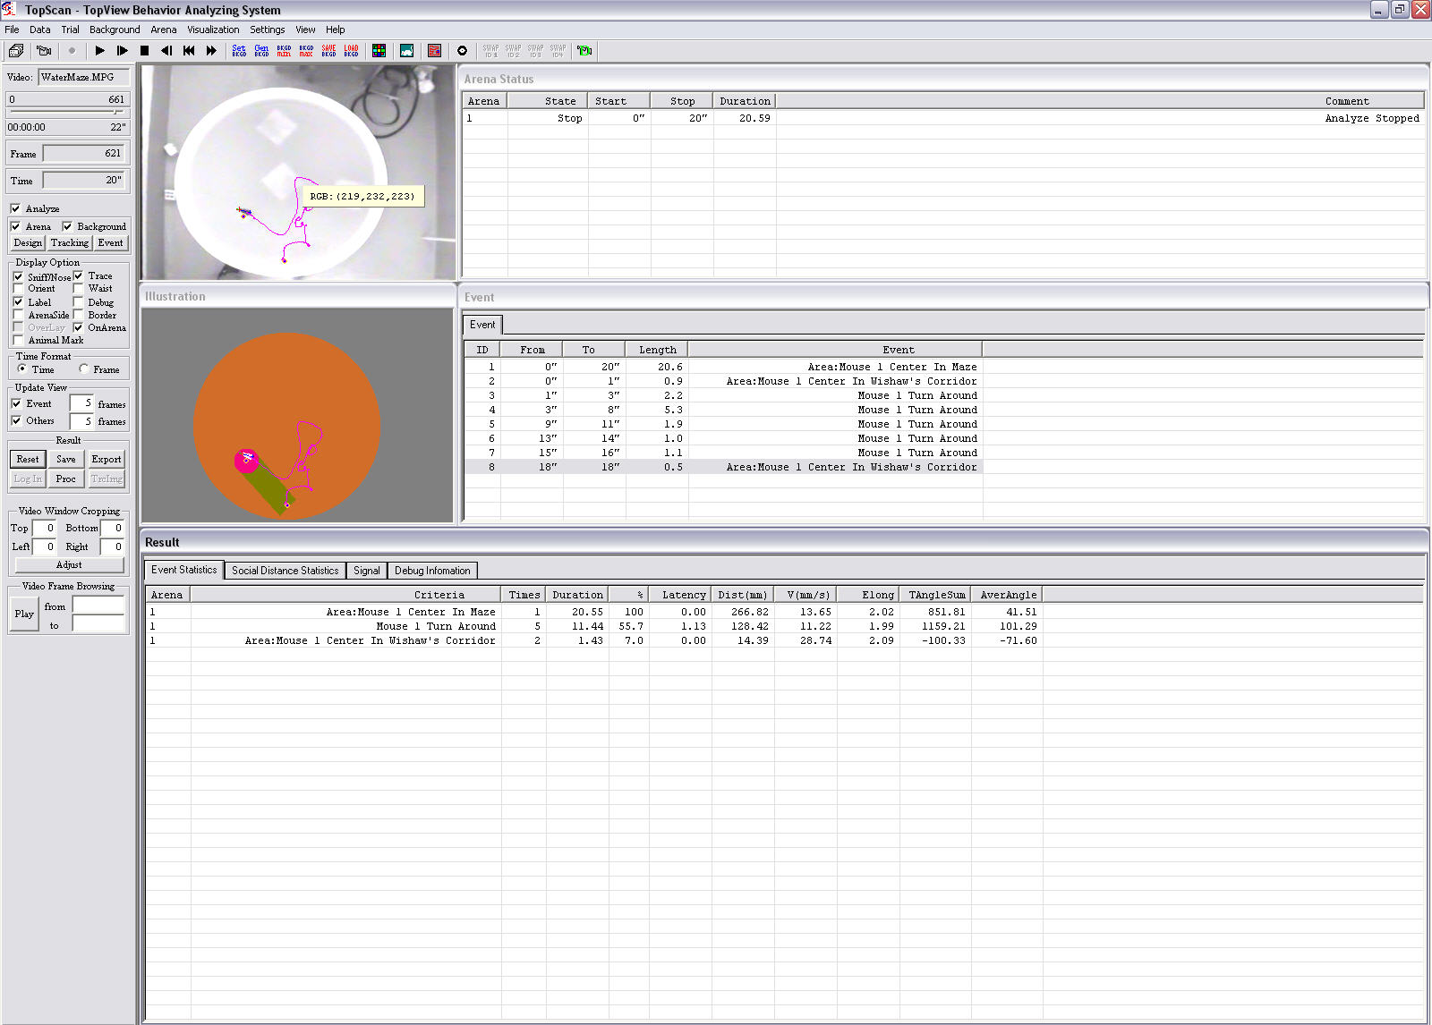This screenshot has height=1025, width=1432.
Task: Click the SWAP ID3 toolbar icon
Action: [535, 51]
